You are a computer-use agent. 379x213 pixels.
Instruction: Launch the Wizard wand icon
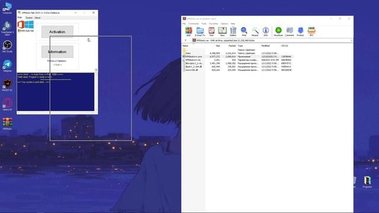255,31
